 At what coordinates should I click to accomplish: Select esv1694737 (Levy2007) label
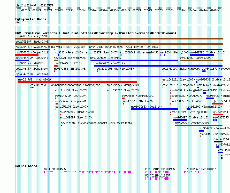point(179,85)
